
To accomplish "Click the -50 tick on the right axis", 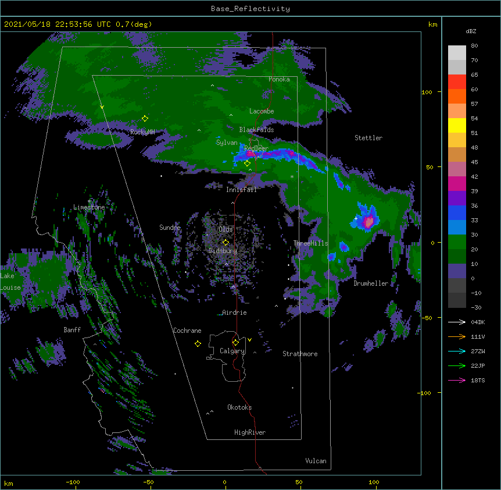I will pyautogui.click(x=426, y=318).
